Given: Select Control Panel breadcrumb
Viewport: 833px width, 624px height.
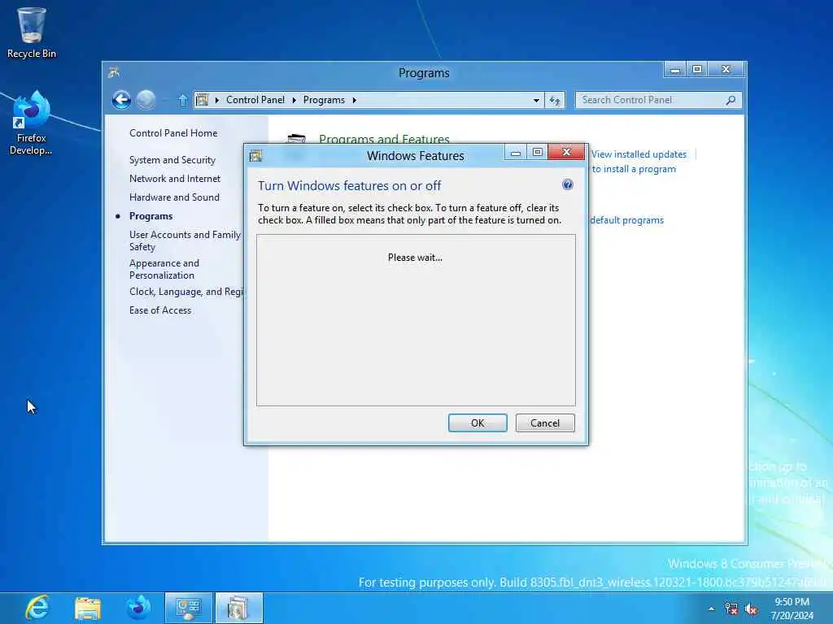Looking at the screenshot, I should [255, 100].
